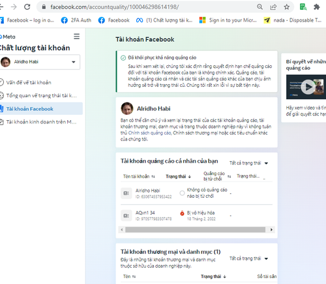
Task: Click ID 630674557953422 text
Action: click(x=153, y=197)
